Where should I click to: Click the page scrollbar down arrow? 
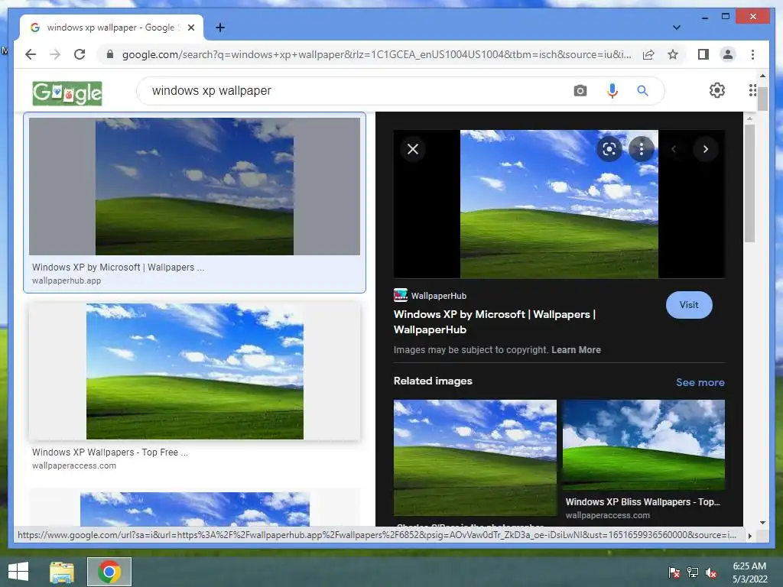pos(762,523)
